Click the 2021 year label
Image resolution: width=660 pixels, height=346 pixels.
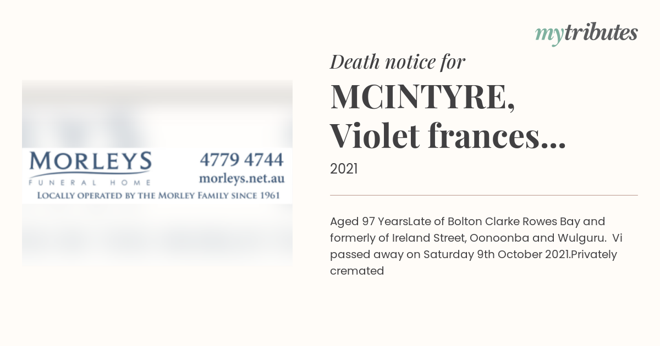[344, 169]
